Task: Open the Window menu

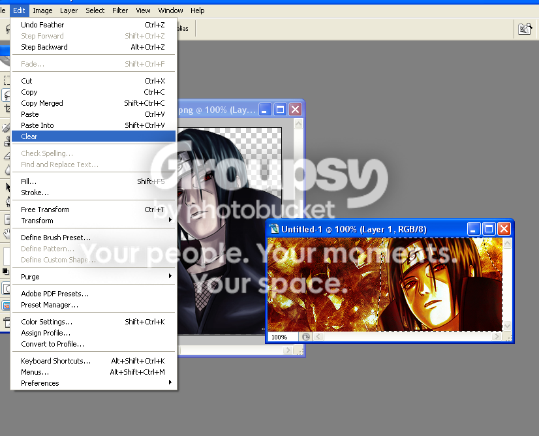Action: coord(170,10)
